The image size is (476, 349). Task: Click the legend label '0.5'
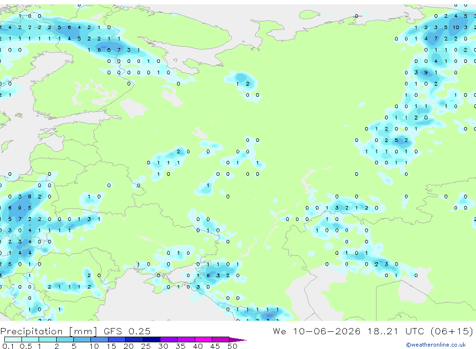[26, 346]
